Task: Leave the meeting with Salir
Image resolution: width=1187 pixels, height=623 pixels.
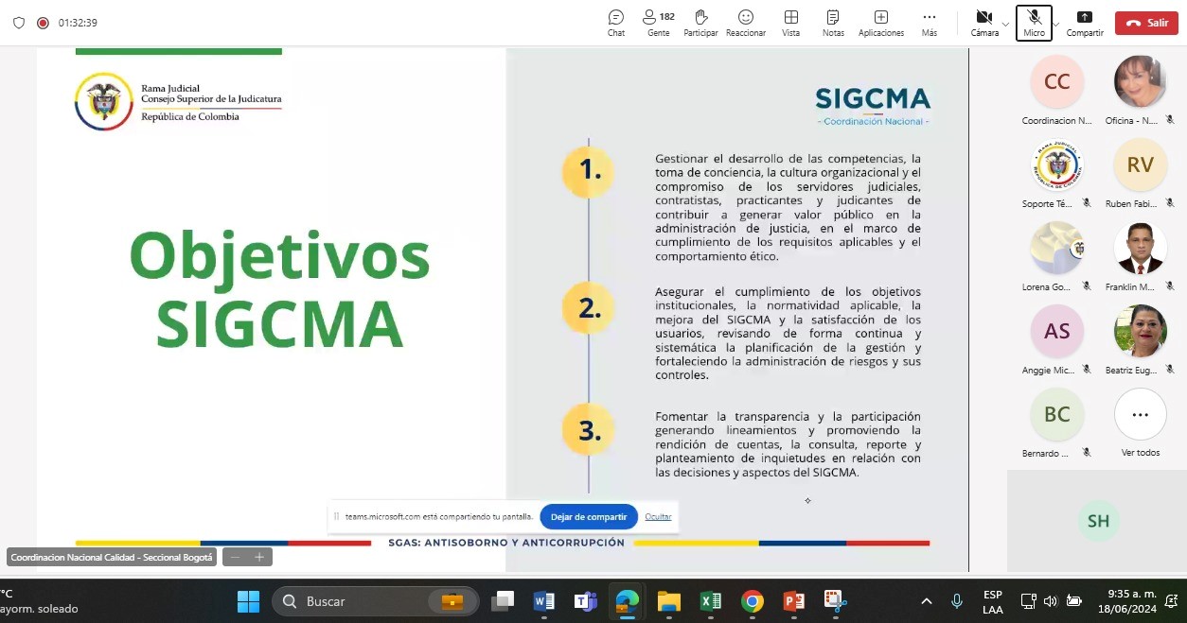Action: (x=1146, y=23)
